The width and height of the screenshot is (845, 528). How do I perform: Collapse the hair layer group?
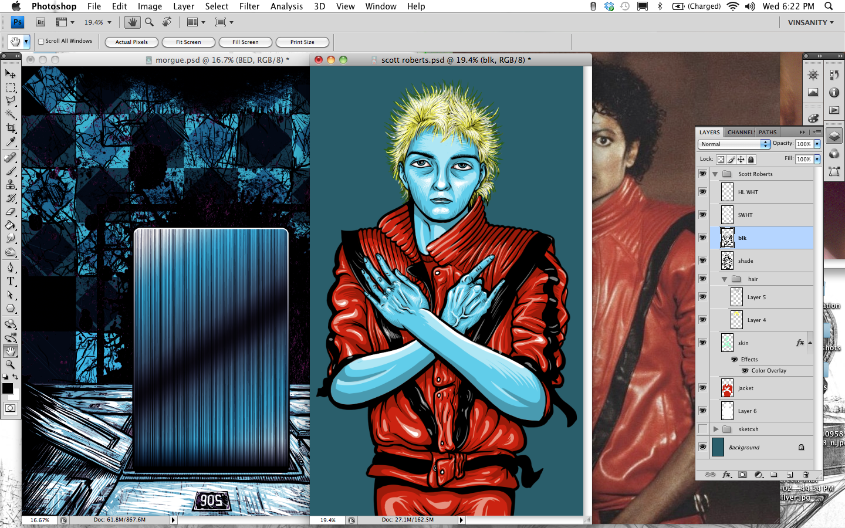pyautogui.click(x=725, y=279)
